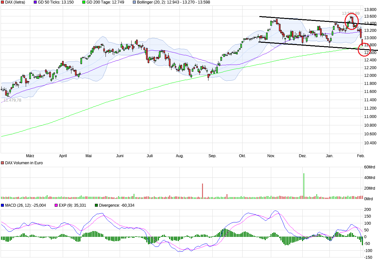Click the purple GD 50 Ticks legend swatch
This screenshot has width=378, height=261.
coord(35,2)
